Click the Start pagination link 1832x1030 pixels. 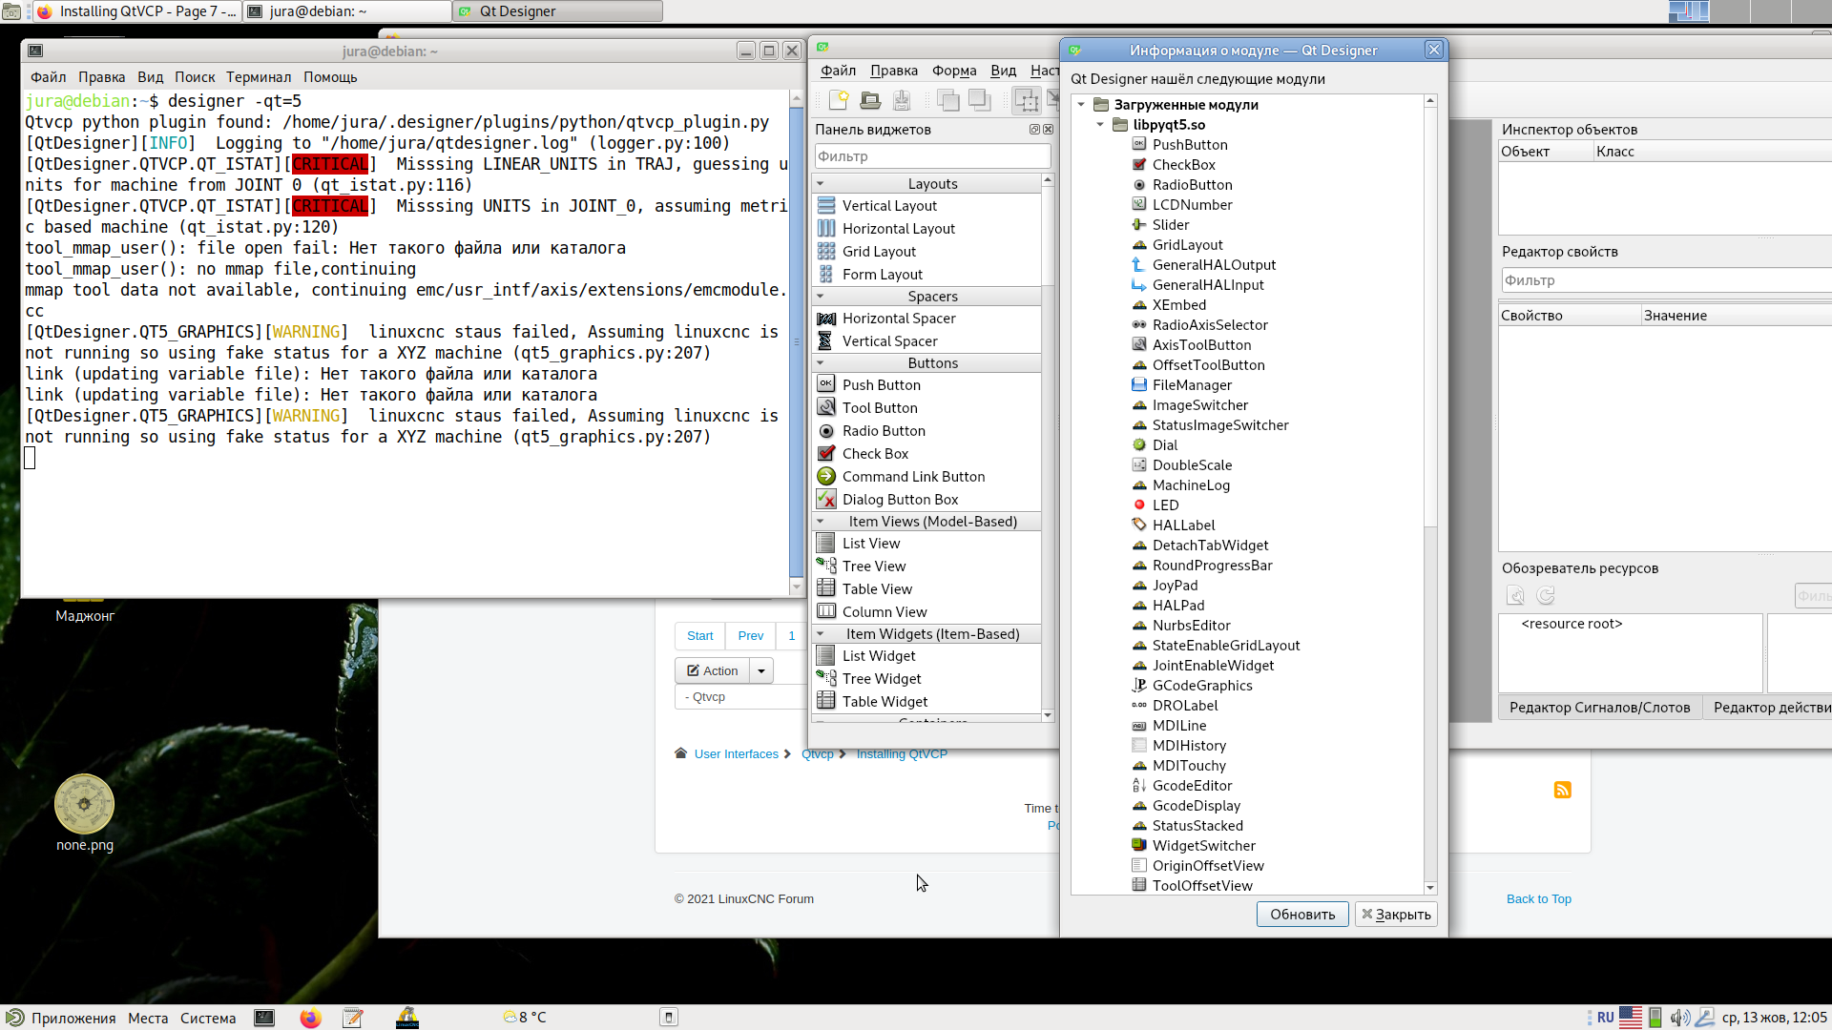[699, 636]
